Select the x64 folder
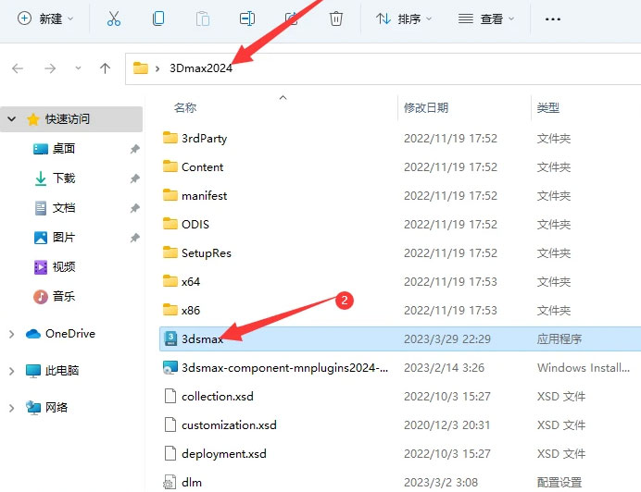641x492 pixels. click(191, 282)
